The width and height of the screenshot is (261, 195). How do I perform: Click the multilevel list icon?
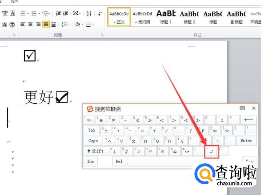point(45,13)
